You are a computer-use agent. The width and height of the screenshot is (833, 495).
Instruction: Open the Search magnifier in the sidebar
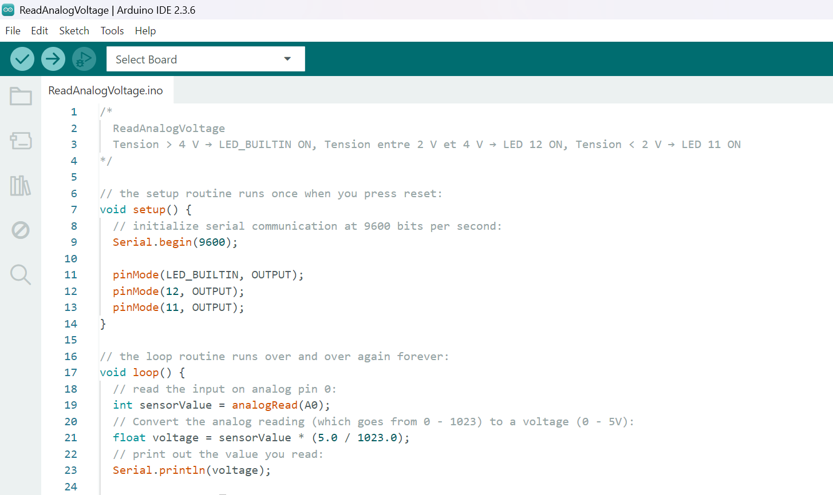click(21, 274)
